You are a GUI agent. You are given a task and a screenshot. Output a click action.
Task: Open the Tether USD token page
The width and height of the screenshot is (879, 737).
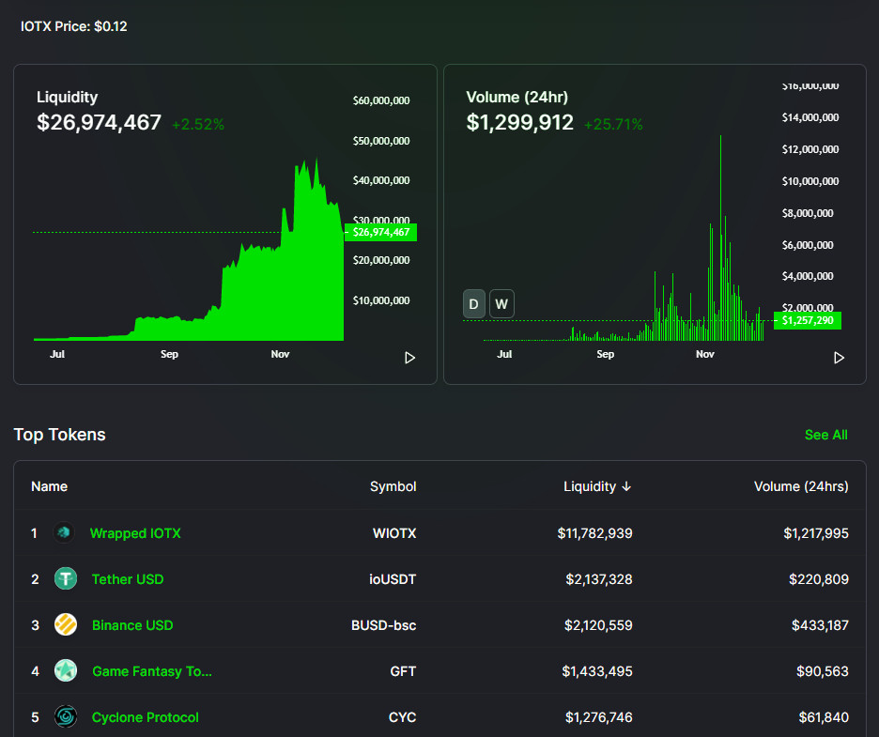click(128, 579)
